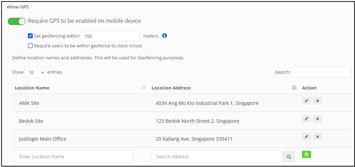This screenshot has height=167, width=355.
Task: Click the Location Address column header
Action: point(171,88)
